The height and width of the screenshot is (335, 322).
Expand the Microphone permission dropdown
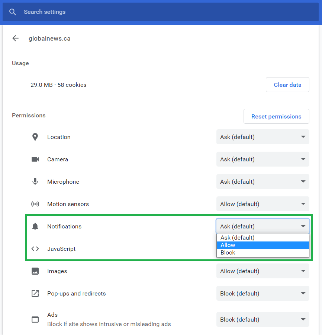[x=263, y=182]
